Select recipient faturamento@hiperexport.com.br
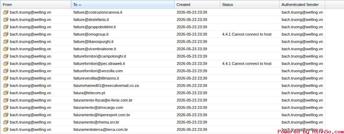344x134 pixels. (101, 115)
